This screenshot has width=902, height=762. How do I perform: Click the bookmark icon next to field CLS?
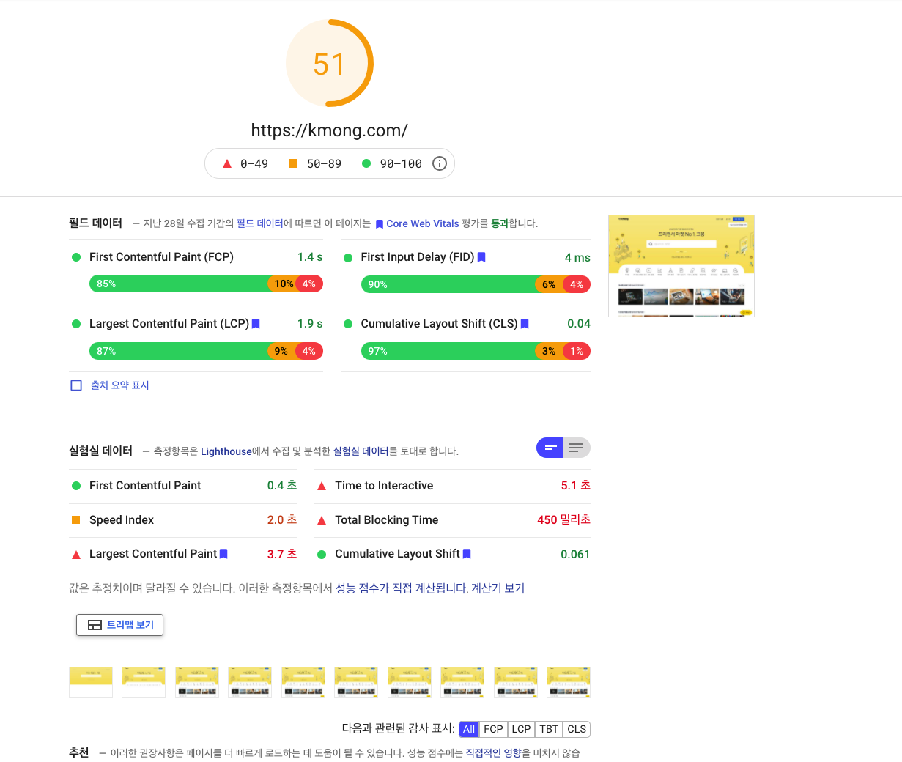click(x=525, y=324)
